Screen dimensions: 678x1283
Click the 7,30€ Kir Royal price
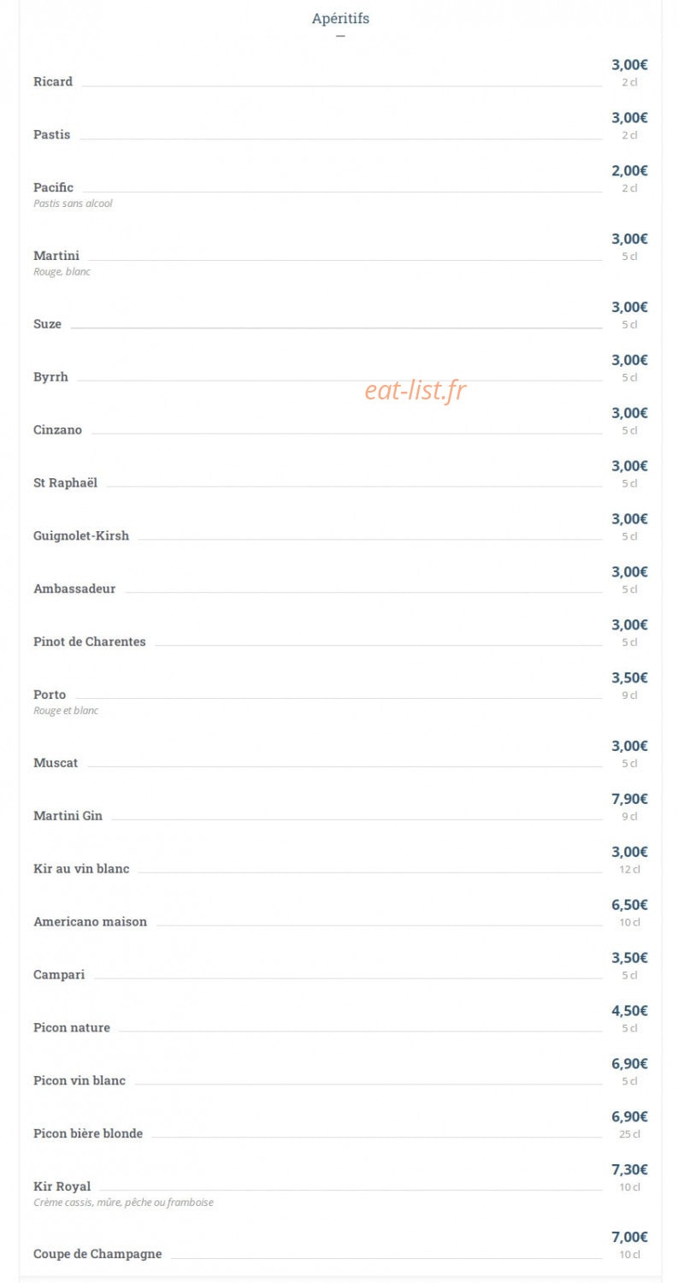tap(629, 1169)
